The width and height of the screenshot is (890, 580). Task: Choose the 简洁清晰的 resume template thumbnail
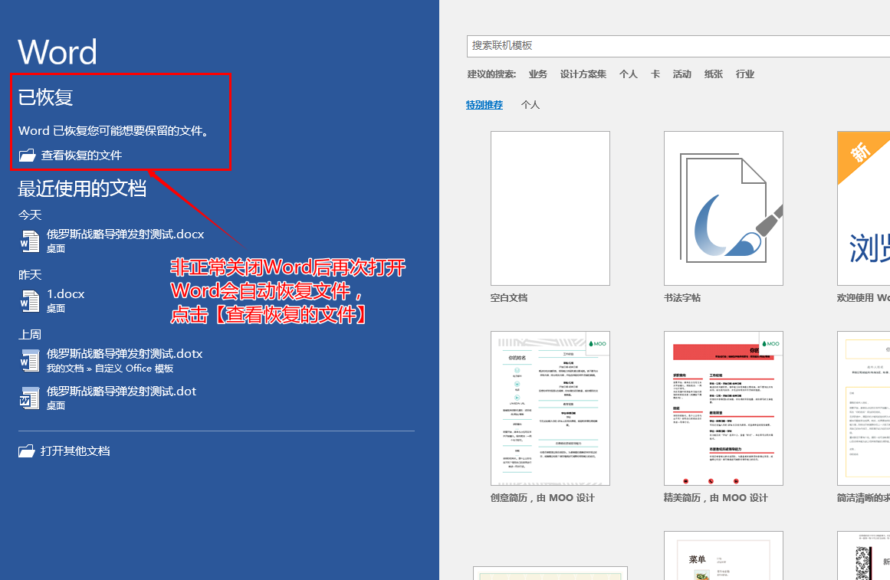863,408
